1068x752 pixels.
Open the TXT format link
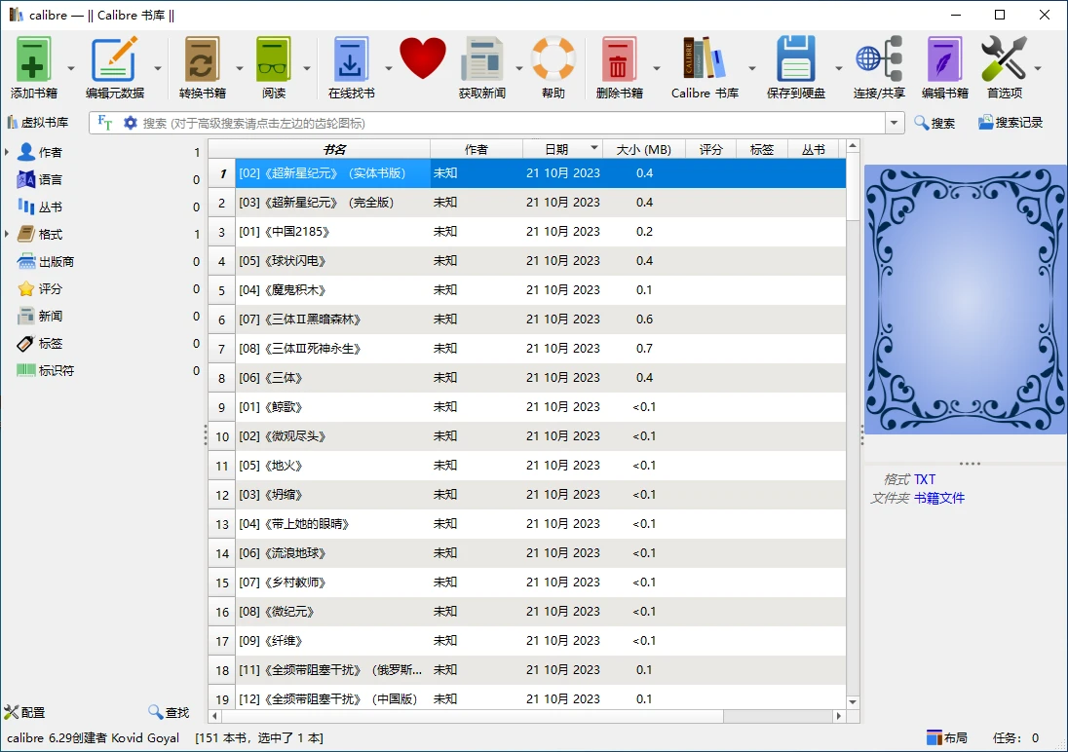[x=925, y=478]
